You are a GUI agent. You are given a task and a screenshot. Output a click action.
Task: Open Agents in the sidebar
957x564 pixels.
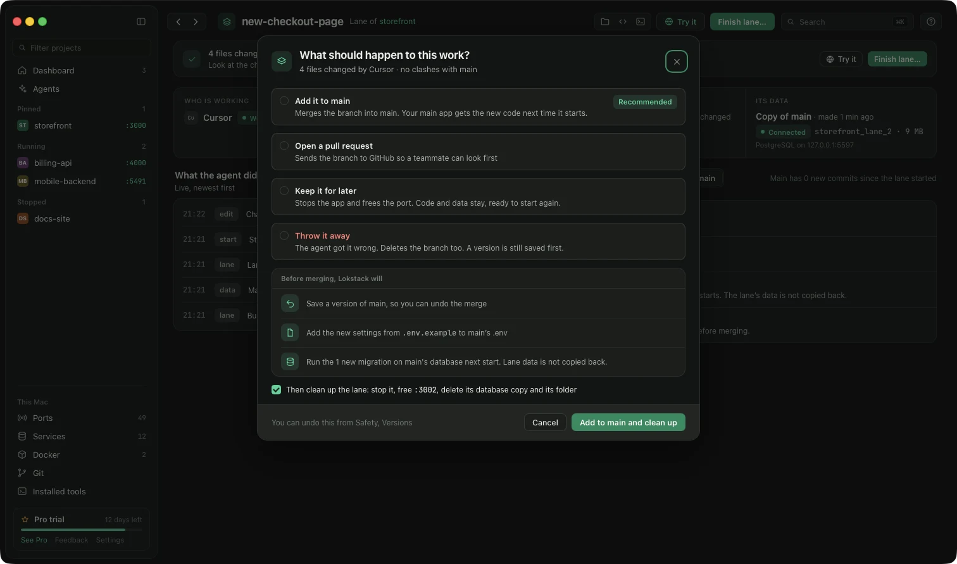(x=82, y=89)
